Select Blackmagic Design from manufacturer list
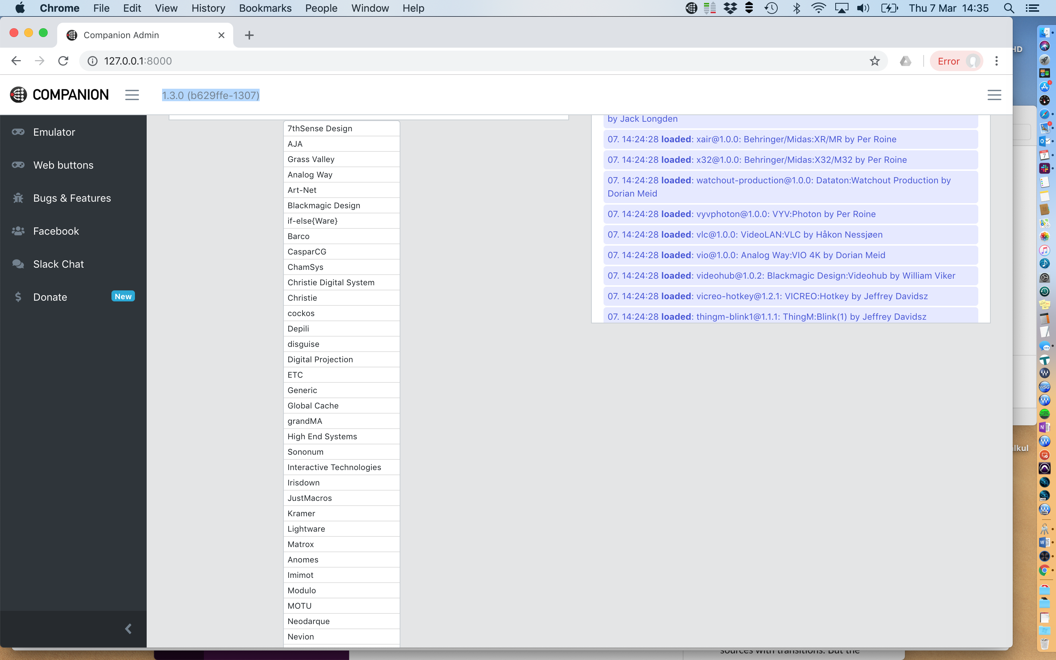The height and width of the screenshot is (660, 1056). click(x=323, y=206)
